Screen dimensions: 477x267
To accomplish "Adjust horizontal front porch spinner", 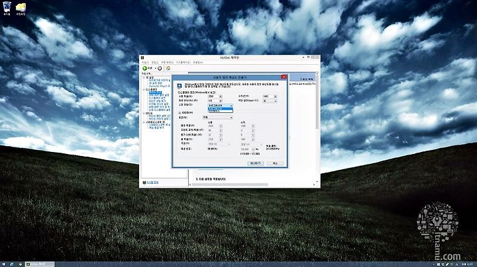I will [221, 130].
